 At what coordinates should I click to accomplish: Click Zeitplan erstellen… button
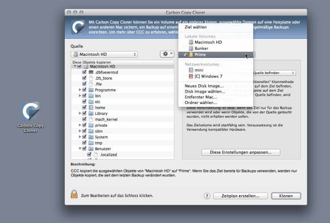click(241, 196)
